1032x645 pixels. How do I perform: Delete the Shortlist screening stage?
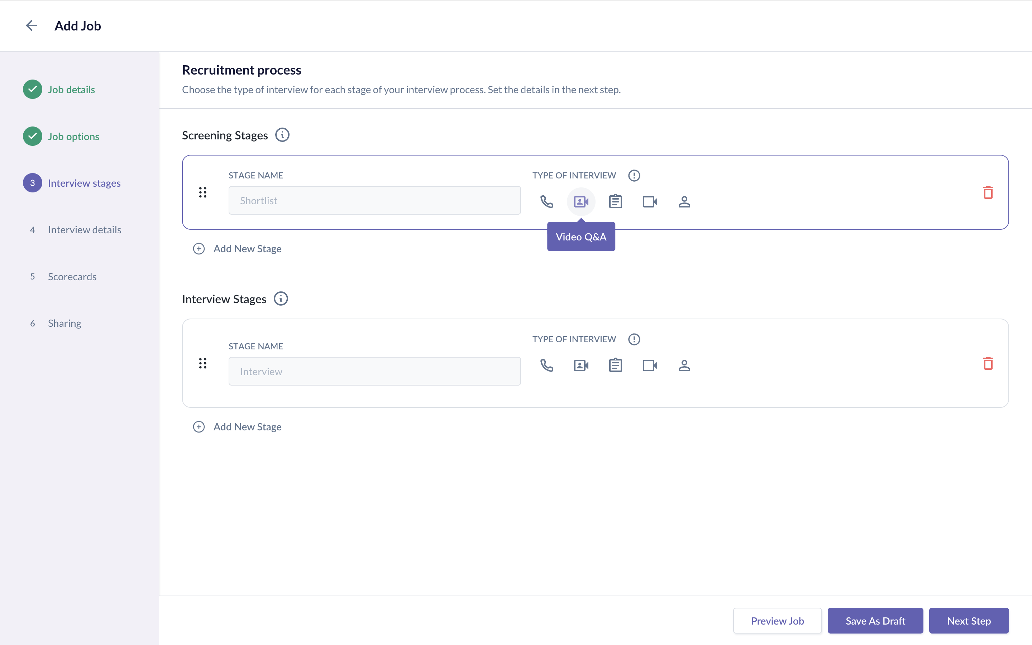[x=988, y=192]
